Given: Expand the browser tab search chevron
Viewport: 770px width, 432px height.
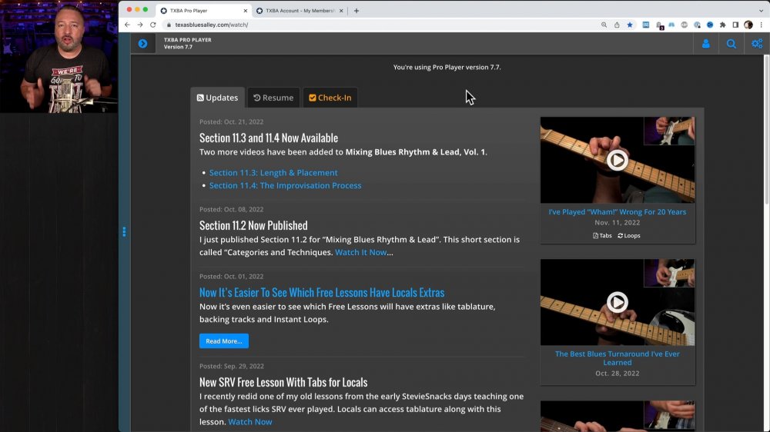Looking at the screenshot, I should coord(759,10).
